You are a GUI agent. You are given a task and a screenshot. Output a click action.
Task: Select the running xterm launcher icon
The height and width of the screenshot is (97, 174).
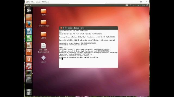29,73
